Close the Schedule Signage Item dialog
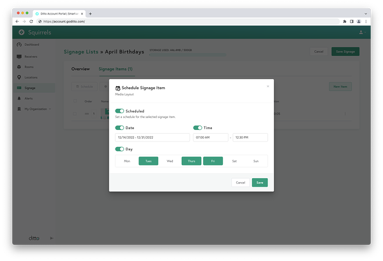This screenshot has width=383, height=261. (268, 86)
